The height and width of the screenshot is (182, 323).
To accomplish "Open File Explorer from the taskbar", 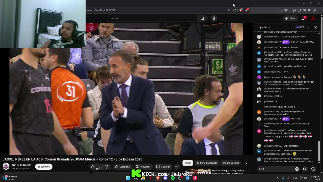I will [143, 178].
